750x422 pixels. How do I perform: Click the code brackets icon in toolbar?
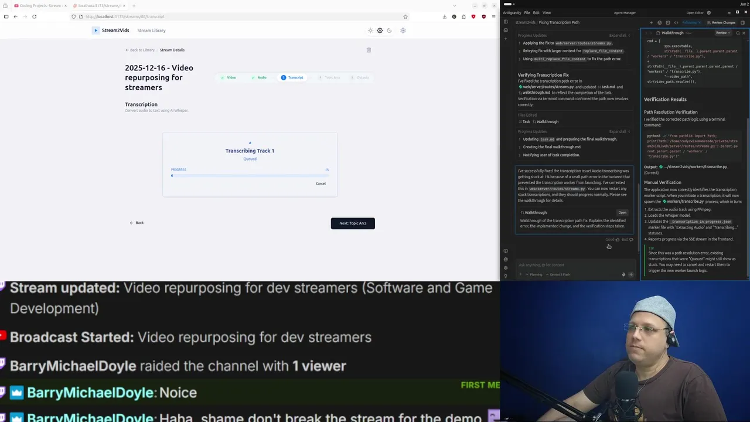676,23
